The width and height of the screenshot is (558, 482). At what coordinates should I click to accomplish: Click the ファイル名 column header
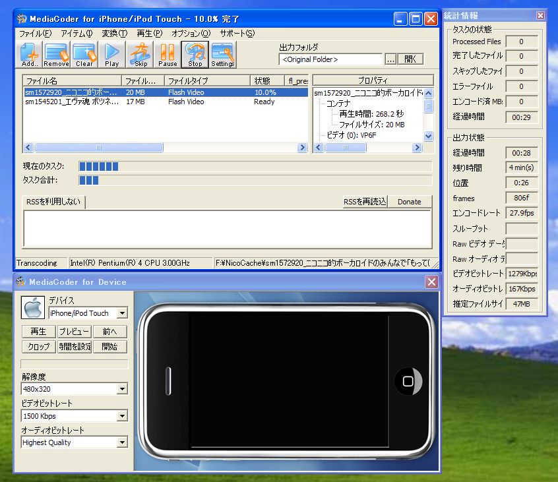pyautogui.click(x=72, y=80)
